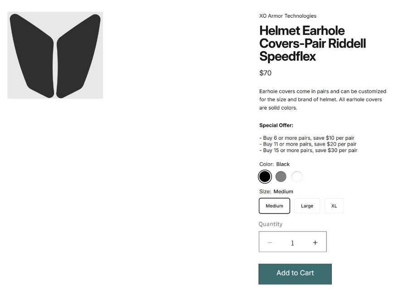
Task: Select the black color swatch
Action: pyautogui.click(x=265, y=176)
